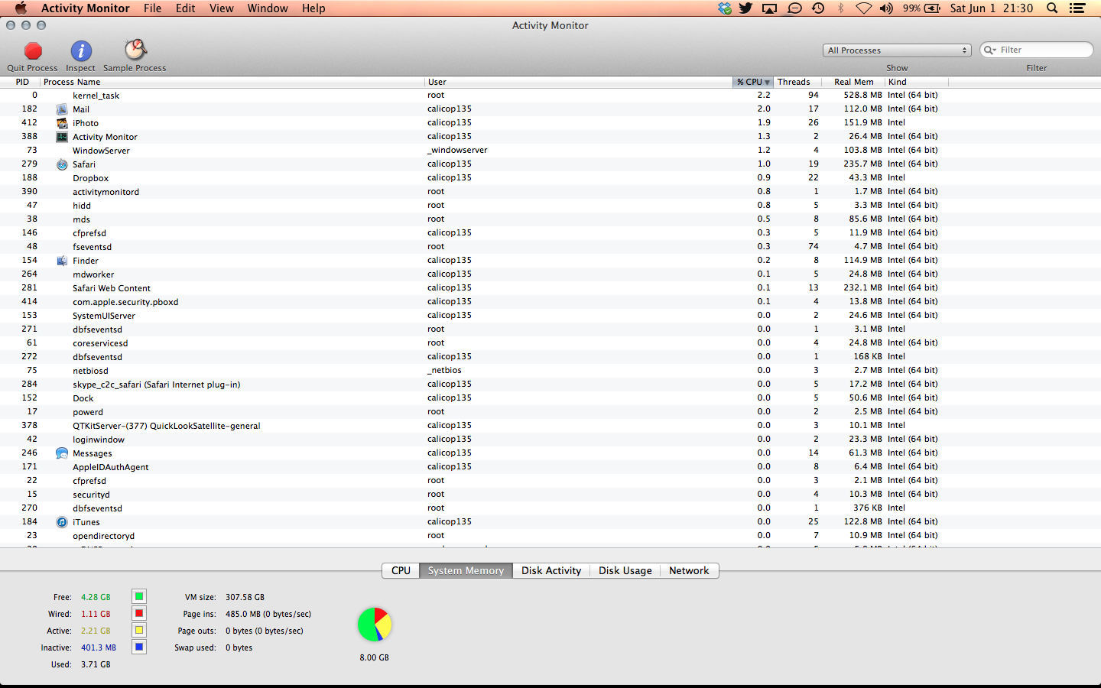Switch to the Disk Activity tab

551,570
